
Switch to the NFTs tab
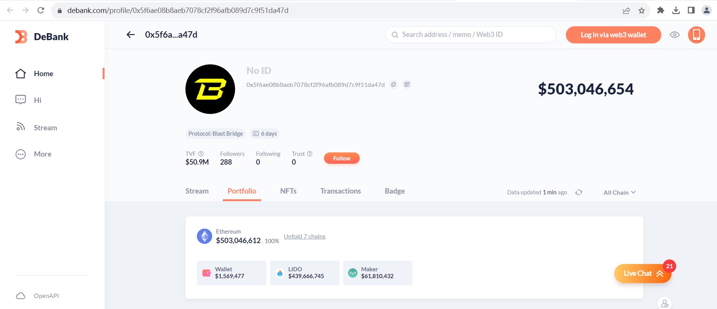(288, 191)
